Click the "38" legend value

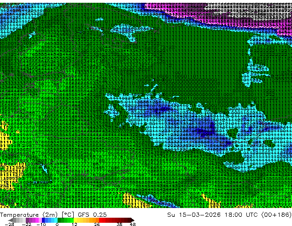point(120,224)
